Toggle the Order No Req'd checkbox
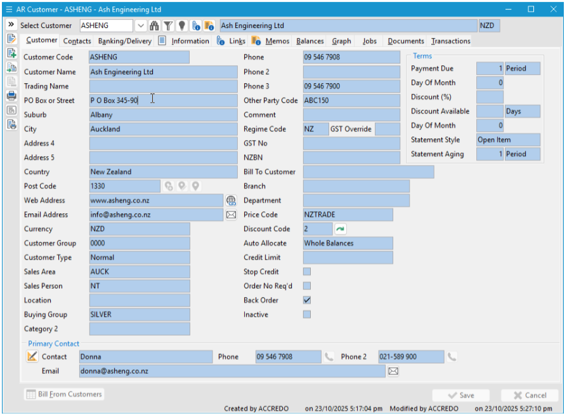567x417 pixels. [x=306, y=286]
